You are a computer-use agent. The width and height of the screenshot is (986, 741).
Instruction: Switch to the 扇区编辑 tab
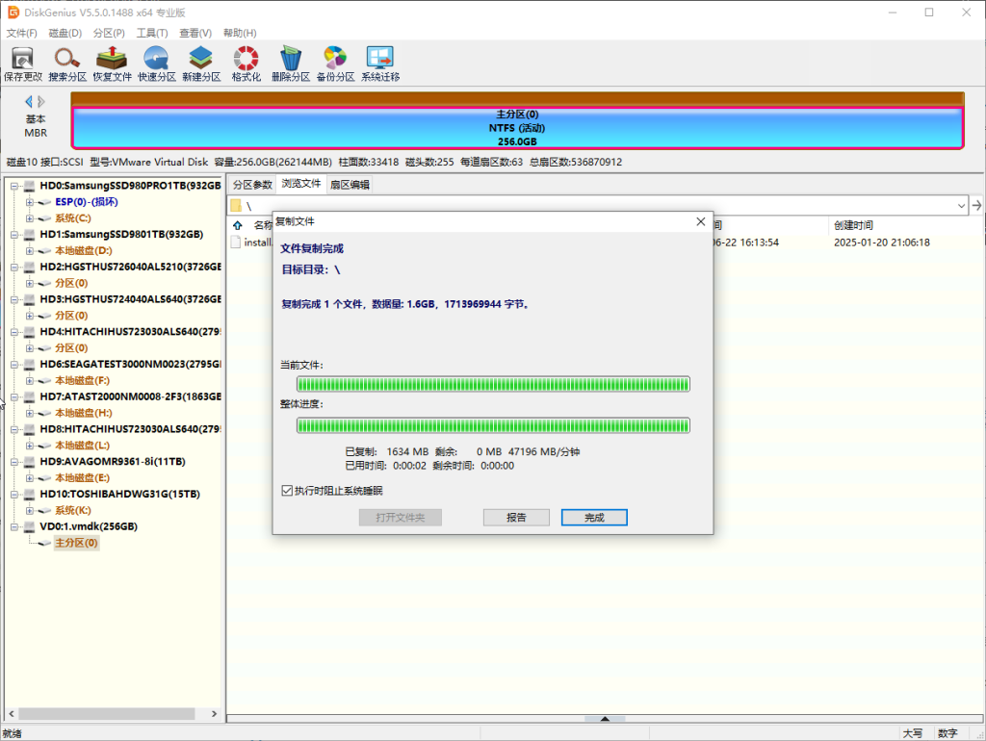click(349, 185)
